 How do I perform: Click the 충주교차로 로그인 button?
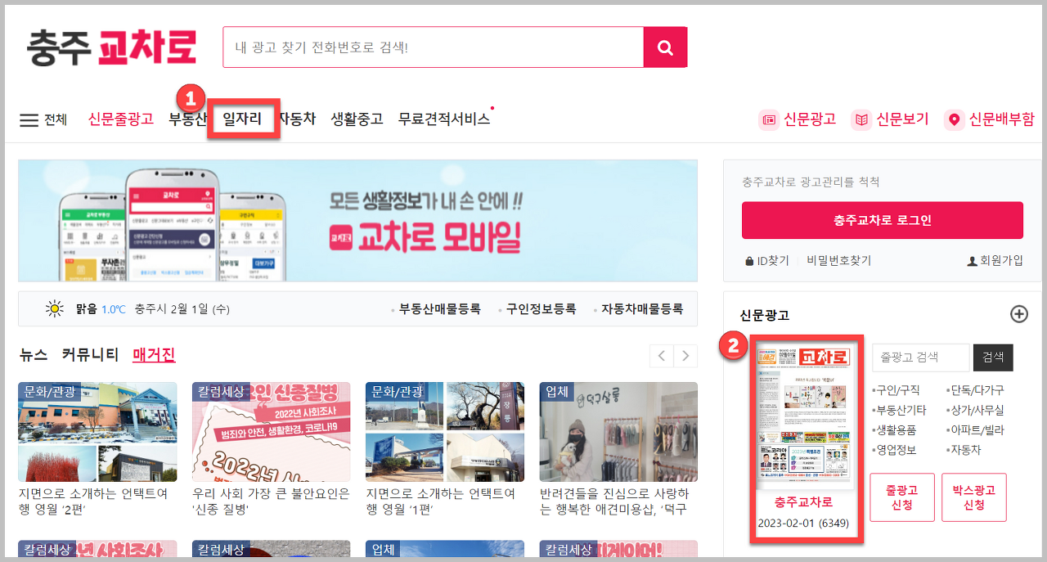pos(883,220)
